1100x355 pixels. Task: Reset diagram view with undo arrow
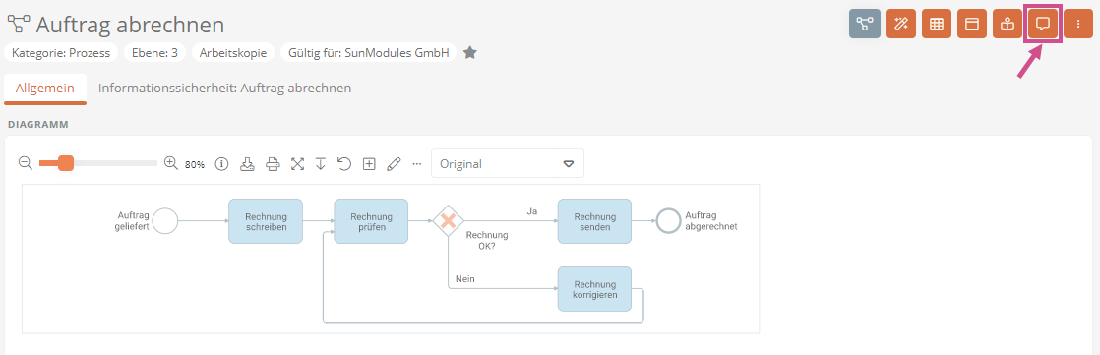tap(344, 164)
